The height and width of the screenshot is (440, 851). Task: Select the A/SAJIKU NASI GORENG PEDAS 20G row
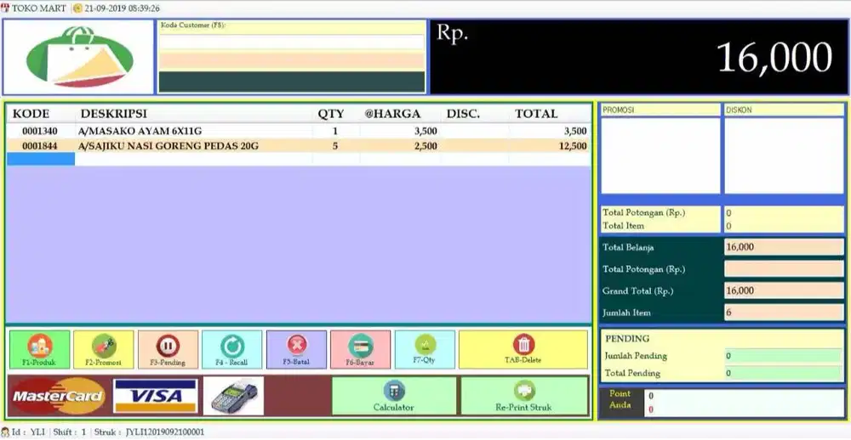point(299,146)
